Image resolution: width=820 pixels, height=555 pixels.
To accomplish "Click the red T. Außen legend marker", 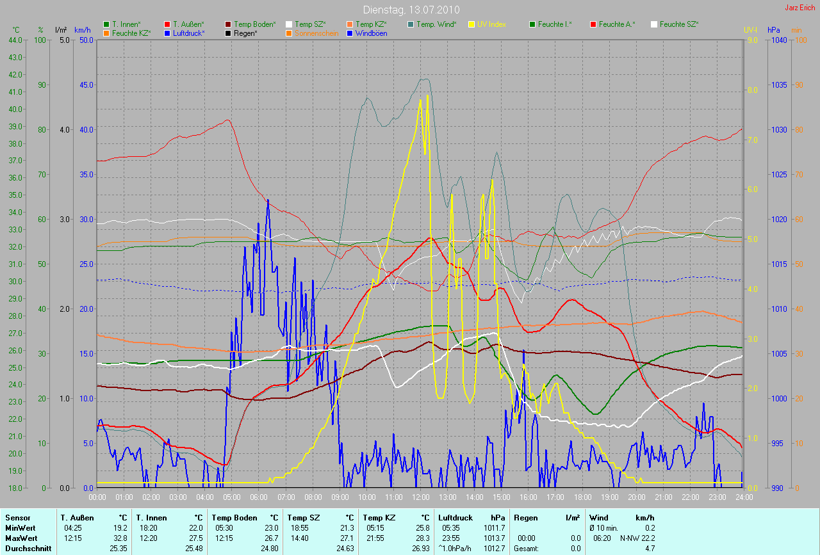I will tap(167, 24).
